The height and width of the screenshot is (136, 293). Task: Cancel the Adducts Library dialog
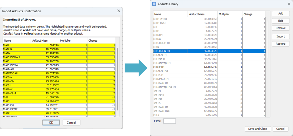click(x=280, y=129)
